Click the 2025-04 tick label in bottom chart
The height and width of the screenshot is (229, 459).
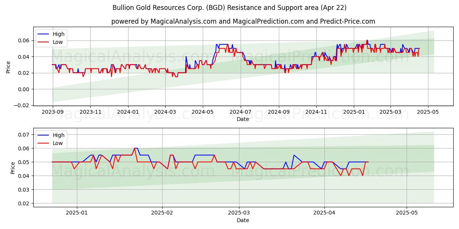point(324,213)
